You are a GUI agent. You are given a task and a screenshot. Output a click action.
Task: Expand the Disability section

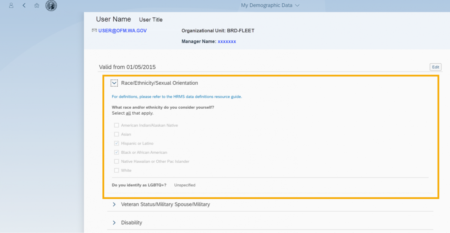click(114, 223)
